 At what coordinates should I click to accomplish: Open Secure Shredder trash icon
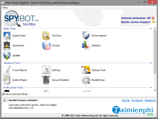(x=46, y=80)
